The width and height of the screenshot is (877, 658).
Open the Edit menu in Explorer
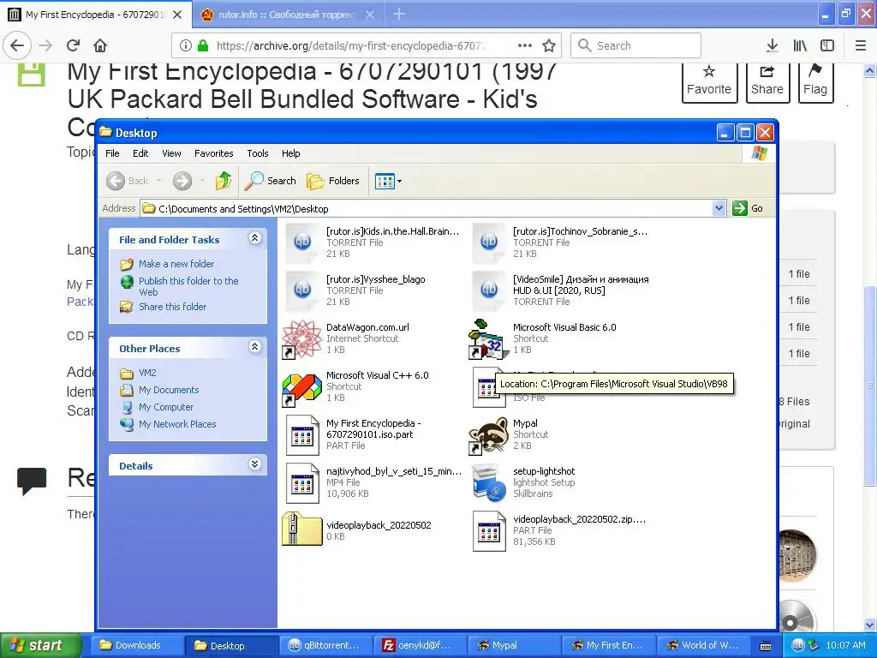tap(140, 153)
